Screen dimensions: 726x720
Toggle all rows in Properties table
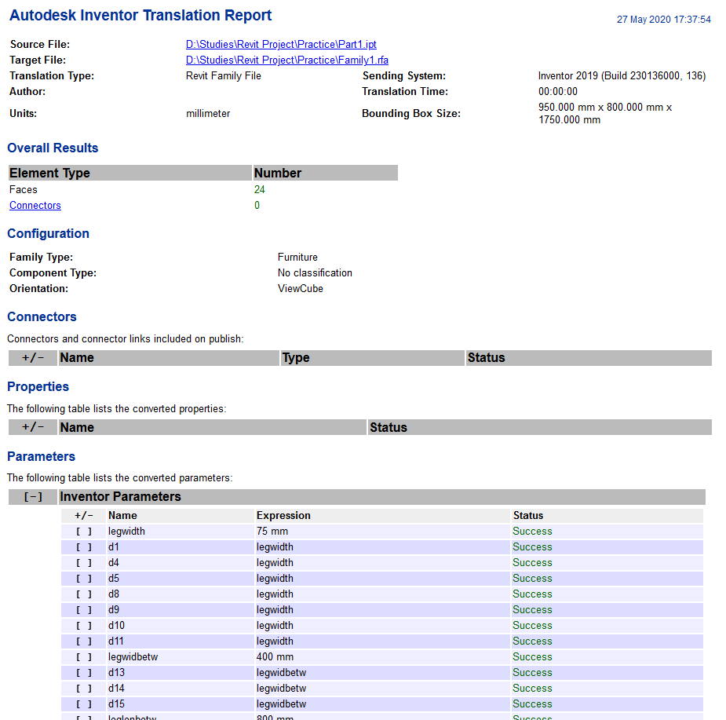(32, 427)
